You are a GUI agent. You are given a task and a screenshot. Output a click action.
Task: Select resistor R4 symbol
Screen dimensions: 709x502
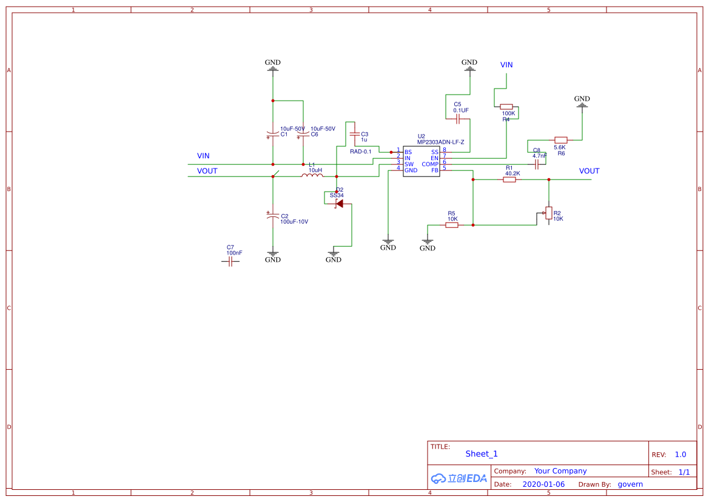(506, 107)
